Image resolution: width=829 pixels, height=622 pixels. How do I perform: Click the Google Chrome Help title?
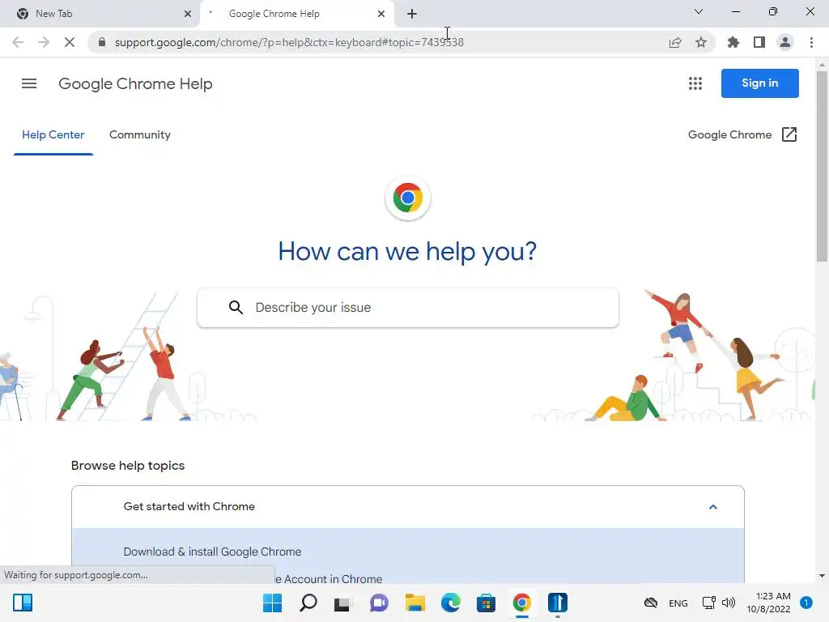[x=135, y=83]
